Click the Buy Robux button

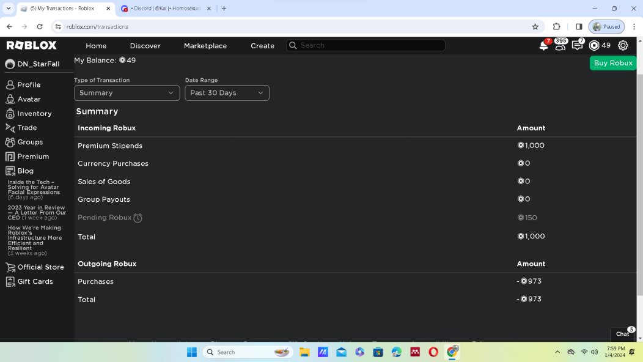612,63
